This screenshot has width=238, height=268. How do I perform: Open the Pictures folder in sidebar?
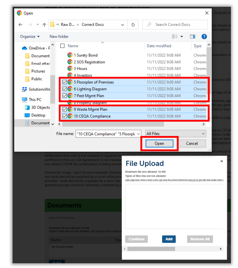35,71
